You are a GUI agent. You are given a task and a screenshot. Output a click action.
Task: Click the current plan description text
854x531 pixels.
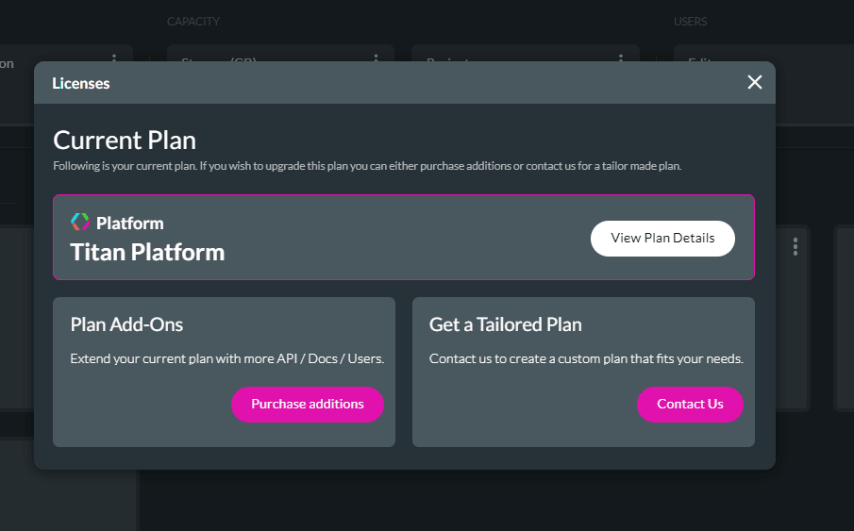367,166
